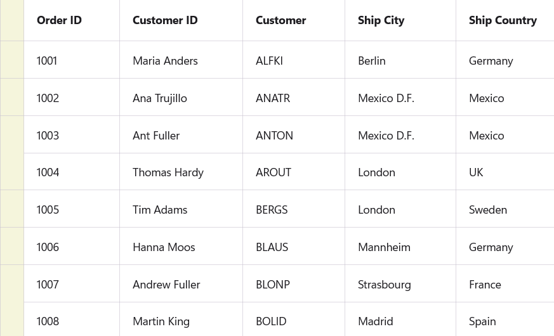The image size is (554, 336).
Task: Click the Ship Country column header
Action: coord(503,20)
